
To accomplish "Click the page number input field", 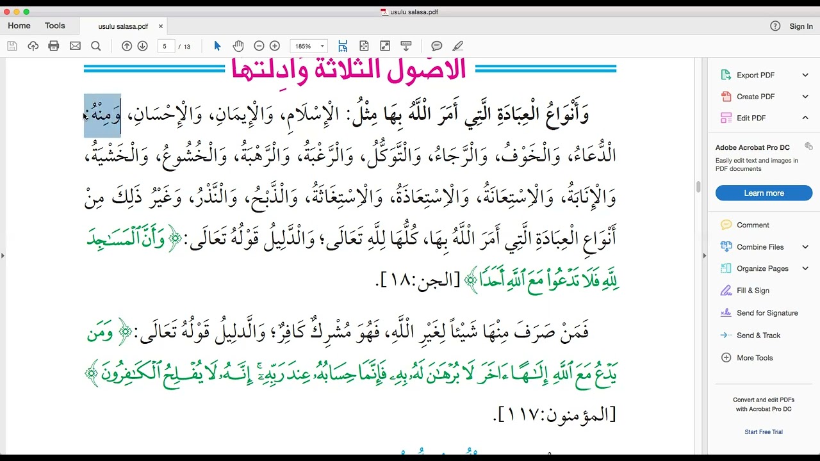I will [x=167, y=46].
